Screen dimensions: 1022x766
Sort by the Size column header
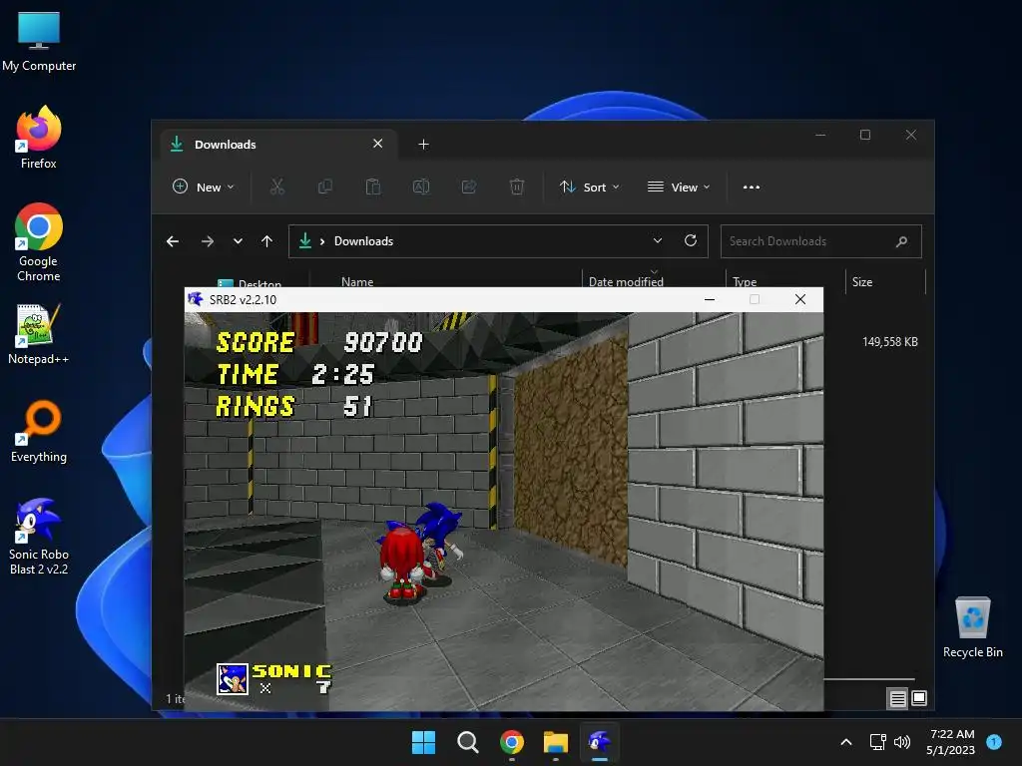coord(861,281)
